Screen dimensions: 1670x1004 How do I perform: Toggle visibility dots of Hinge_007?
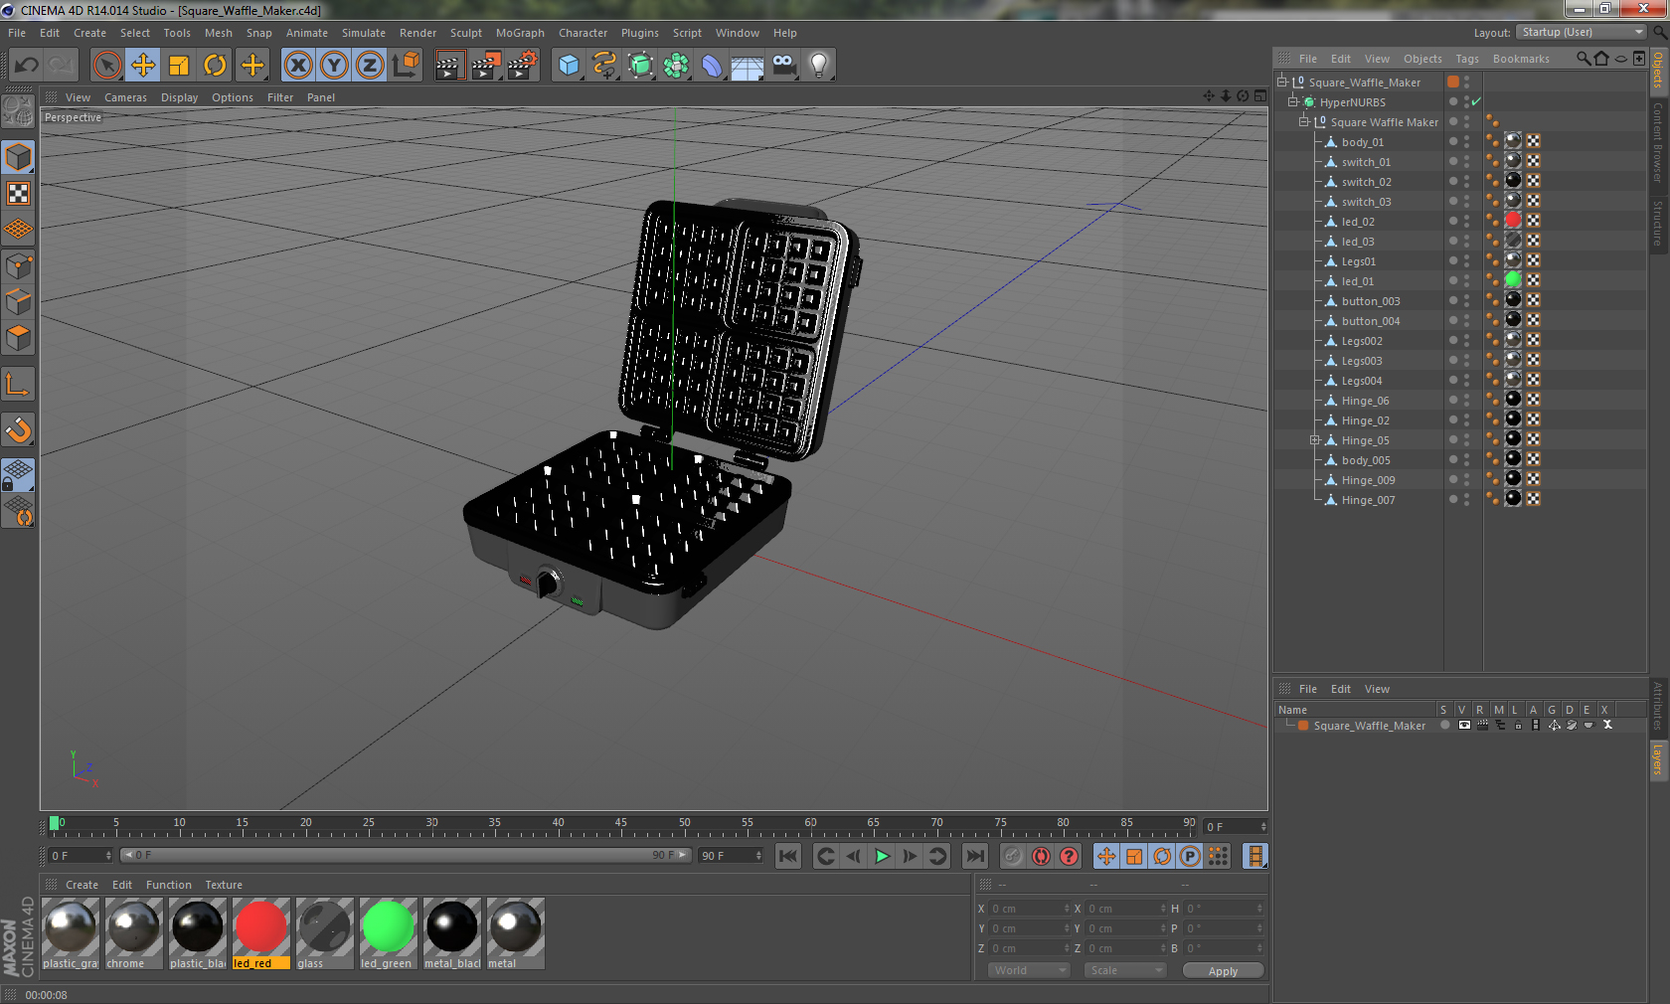point(1466,499)
